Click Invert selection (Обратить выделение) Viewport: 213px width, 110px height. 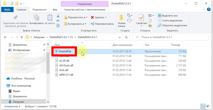(x=172, y=25)
